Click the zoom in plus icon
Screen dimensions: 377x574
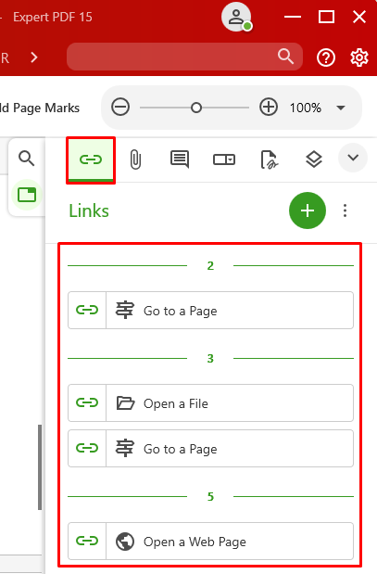point(269,108)
